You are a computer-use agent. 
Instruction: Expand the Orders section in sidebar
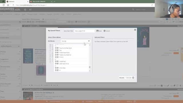point(20,74)
